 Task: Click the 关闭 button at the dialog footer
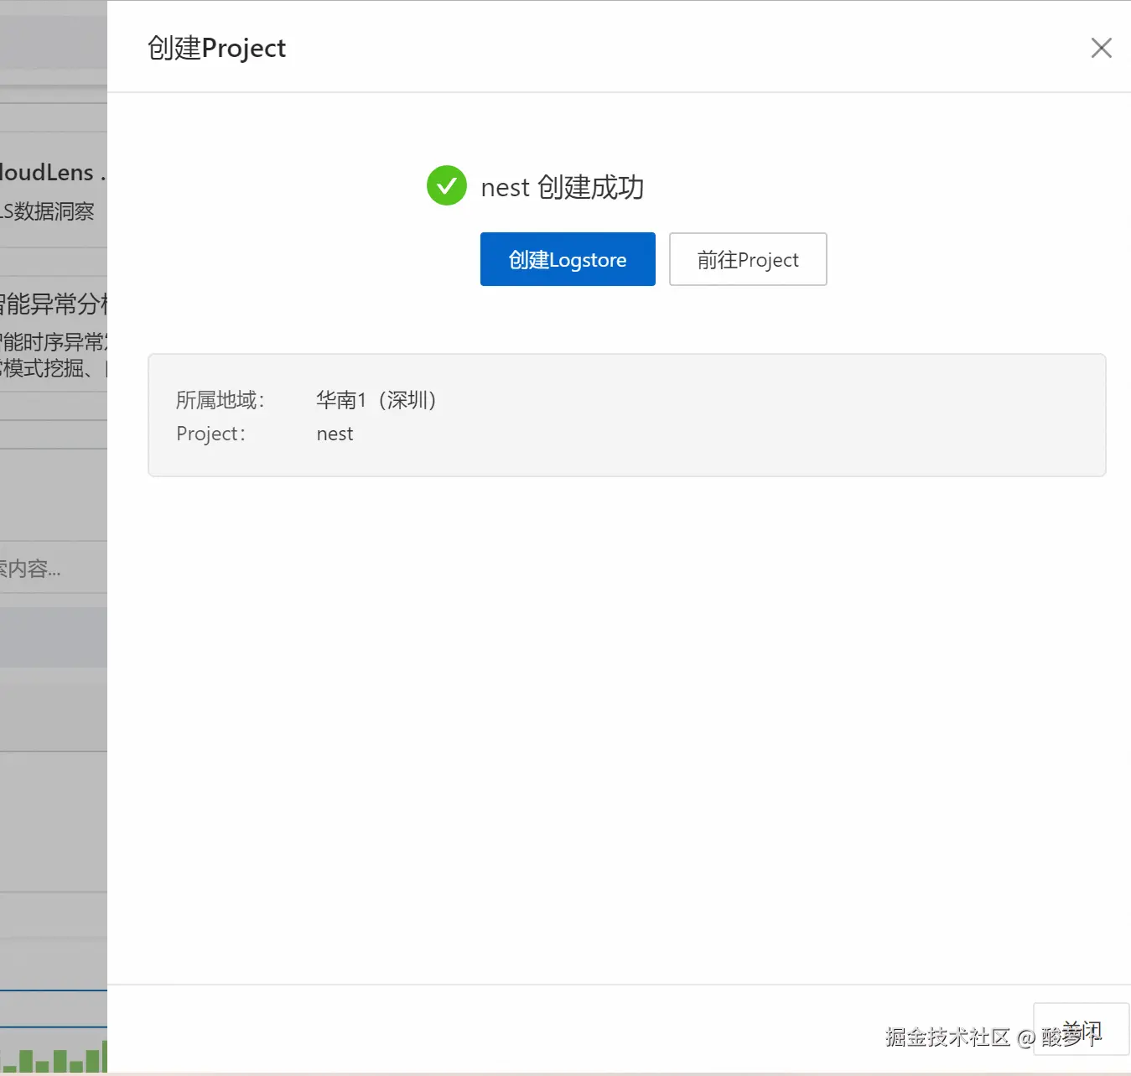point(1081,1029)
